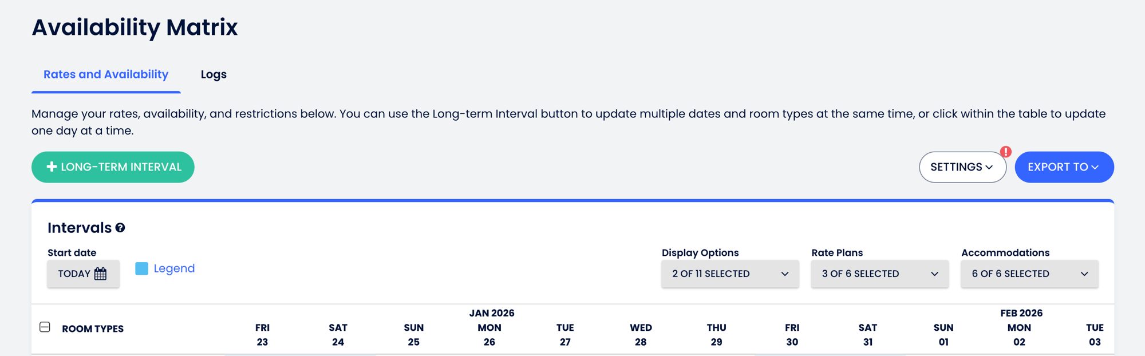Collapse all room types with minus checkbox

[x=45, y=327]
